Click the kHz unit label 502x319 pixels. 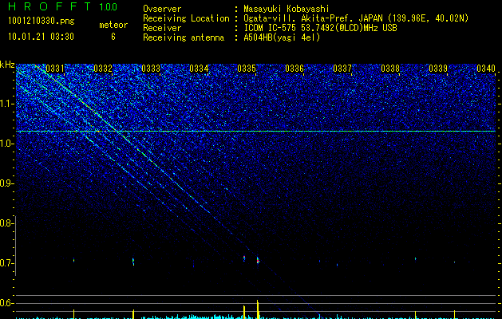(x=7, y=65)
